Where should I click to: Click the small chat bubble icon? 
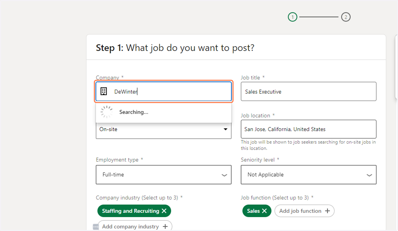[x=96, y=227]
